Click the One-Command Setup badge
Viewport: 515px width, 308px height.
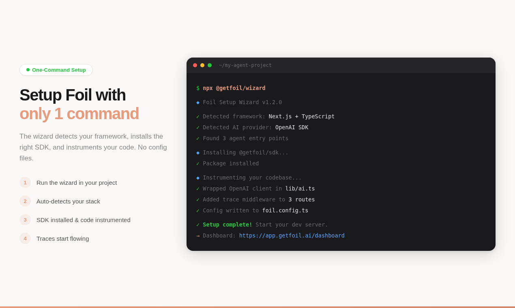click(56, 70)
